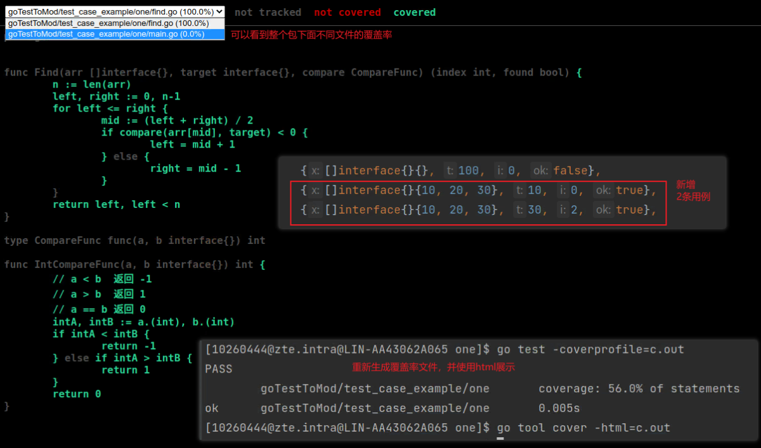Click the test case row with t: 100
The width and height of the screenshot is (761, 448).
450,170
